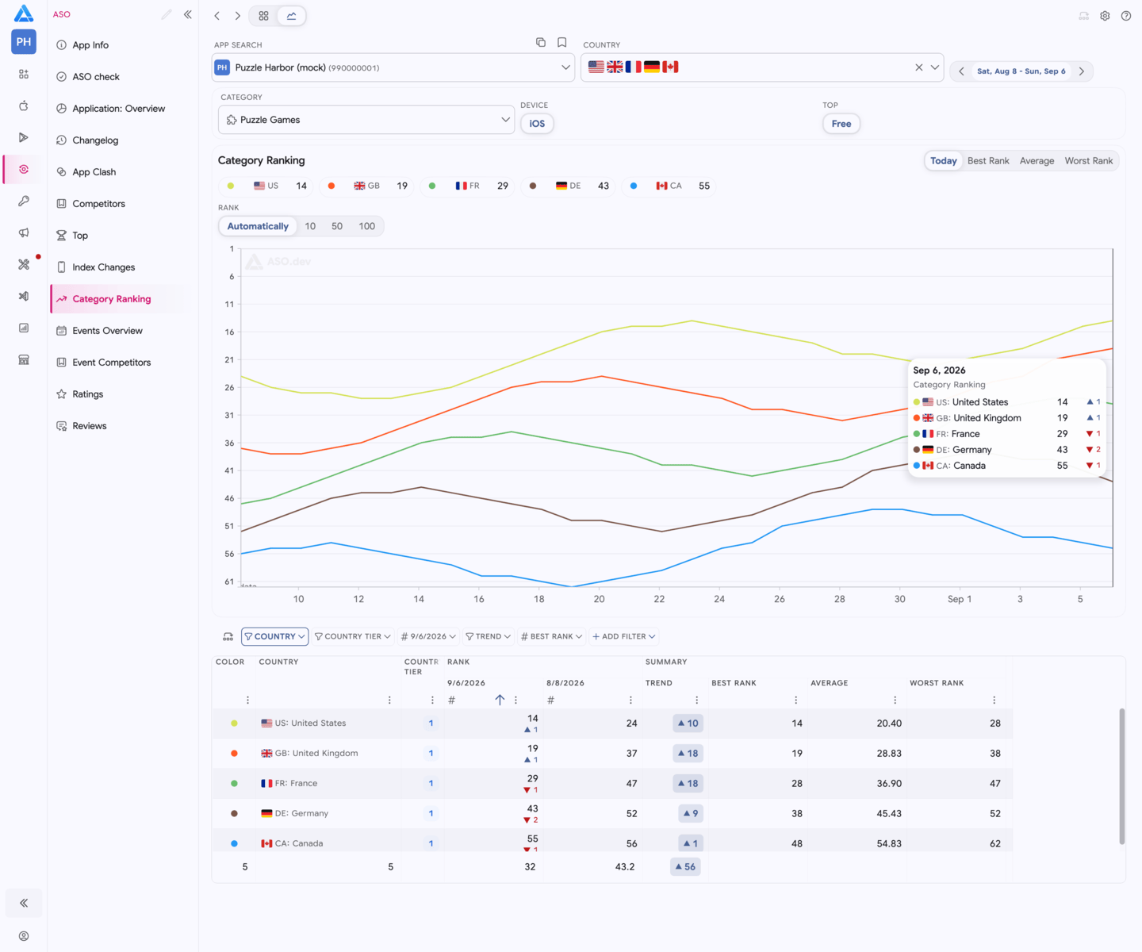Open settings gear icon
This screenshot has width=1142, height=952.
point(1105,16)
